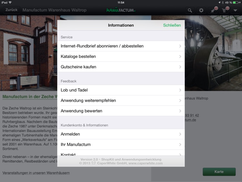Open the settings gear icon
The width and height of the screenshot is (242, 182).
[x=201, y=10]
